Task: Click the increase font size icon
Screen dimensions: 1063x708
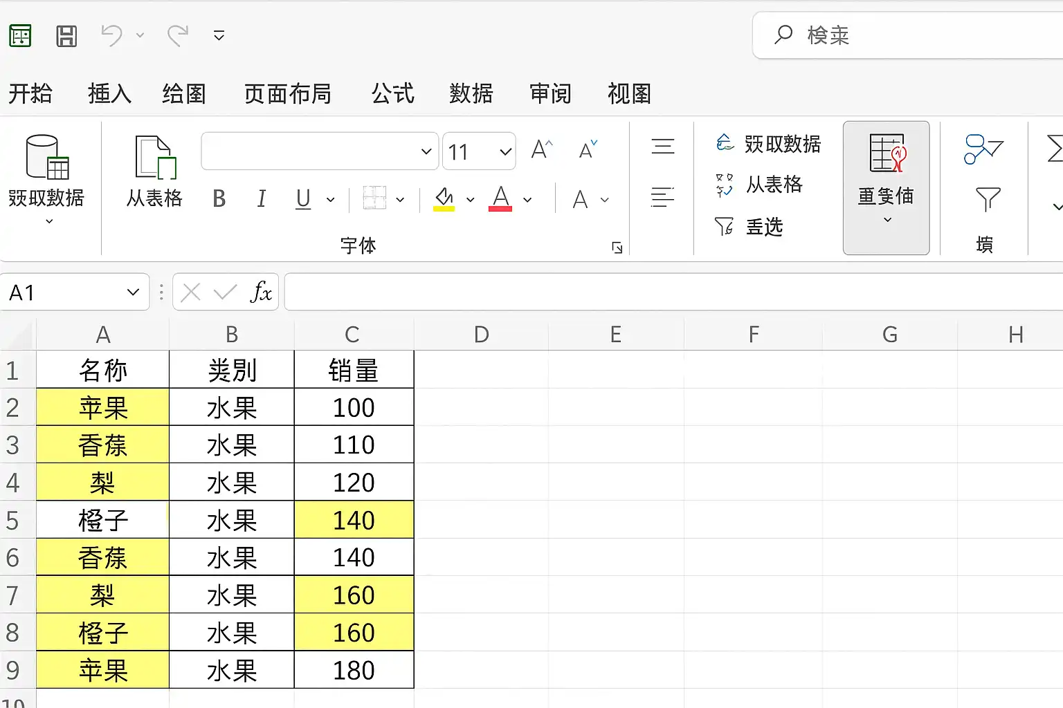Action: click(x=542, y=149)
